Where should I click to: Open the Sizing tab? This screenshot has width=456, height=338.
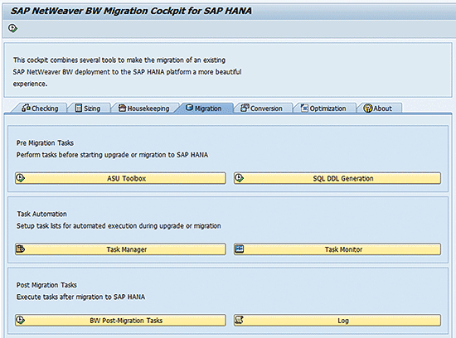coord(88,109)
